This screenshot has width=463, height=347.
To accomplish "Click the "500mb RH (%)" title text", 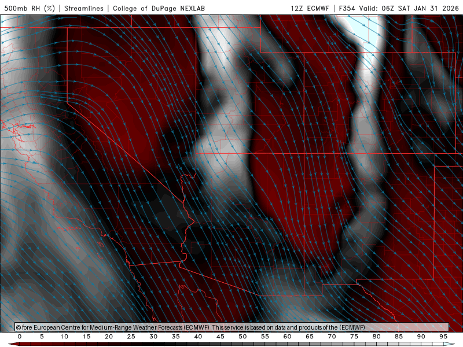I will coord(30,8).
